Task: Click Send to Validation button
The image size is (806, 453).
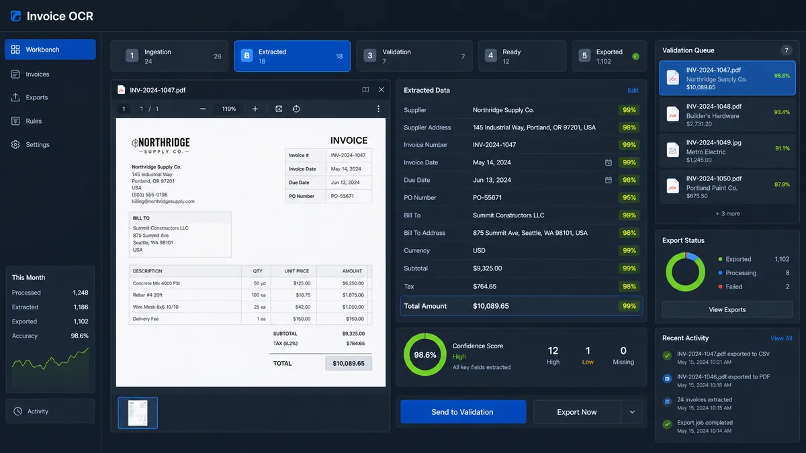Action: pyautogui.click(x=463, y=412)
